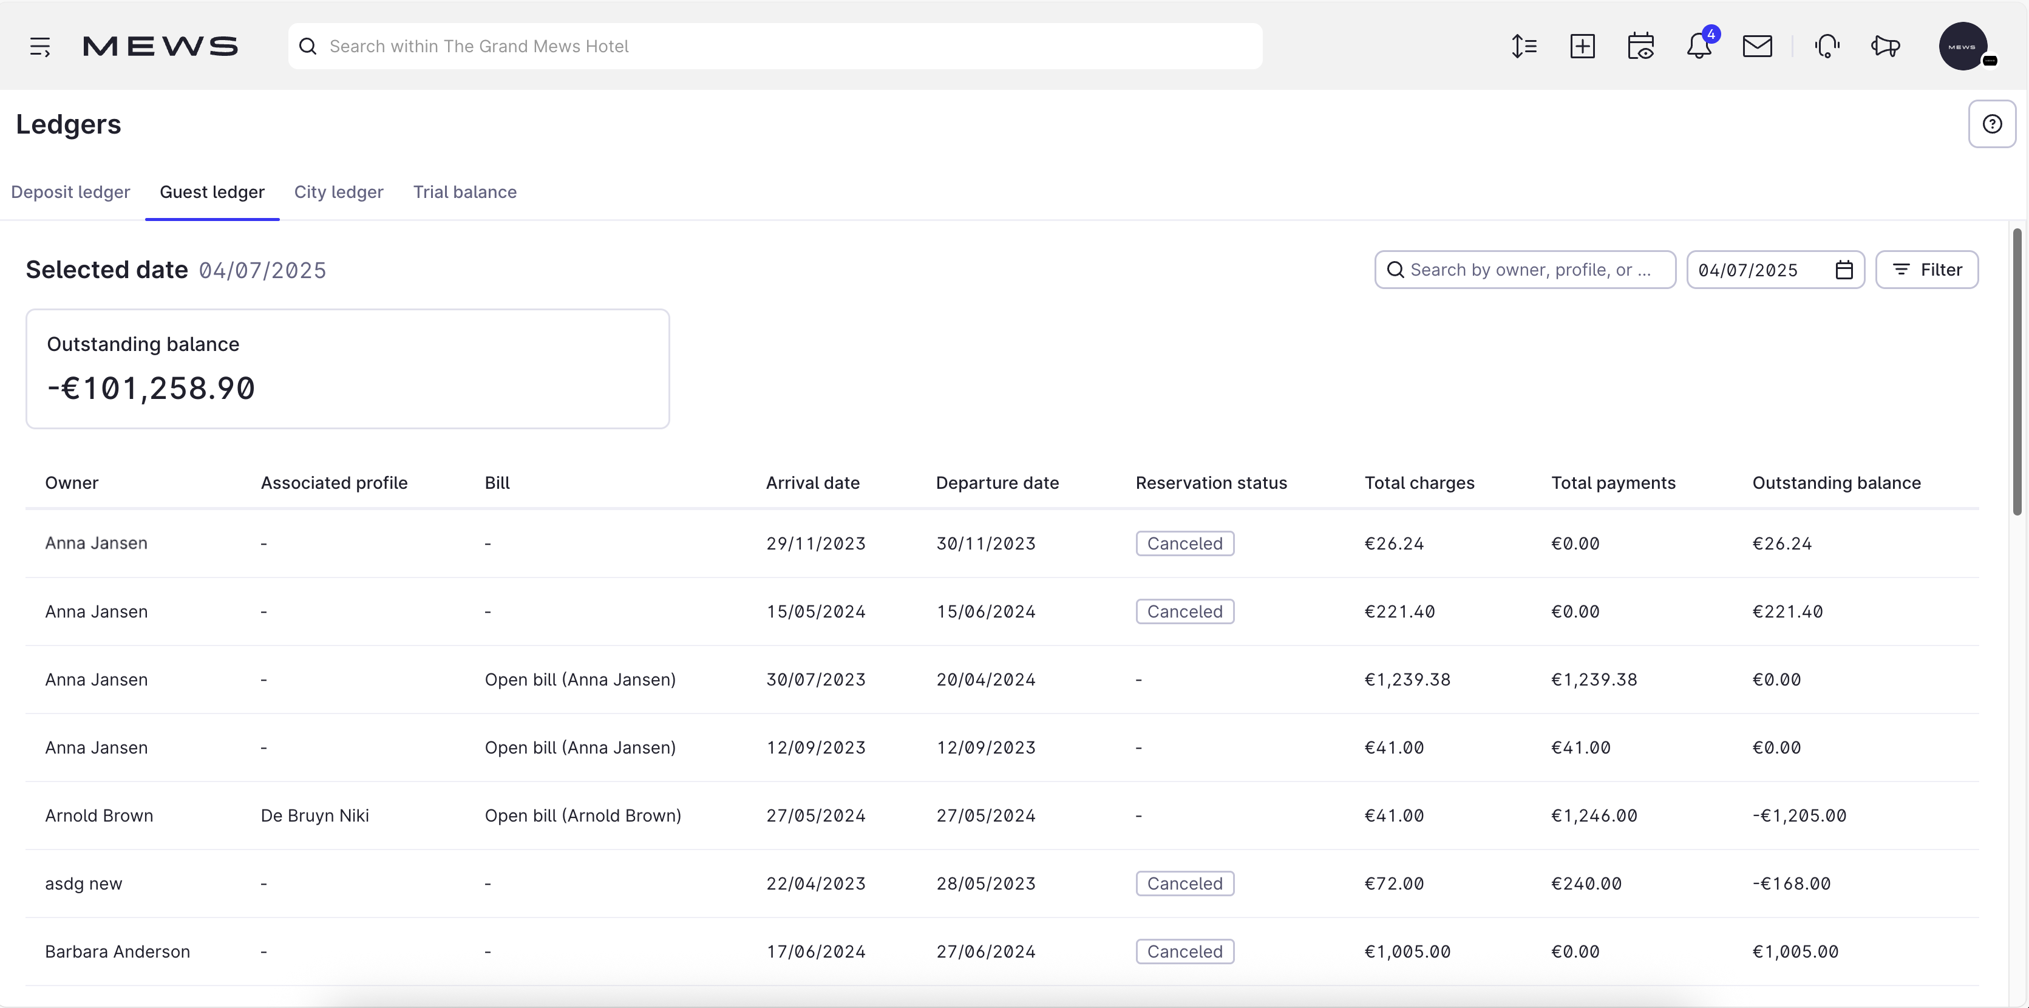2029x1008 pixels.
Task: Click Open bill (Anna Jansen) arriving 30/07/2023
Action: [580, 679]
